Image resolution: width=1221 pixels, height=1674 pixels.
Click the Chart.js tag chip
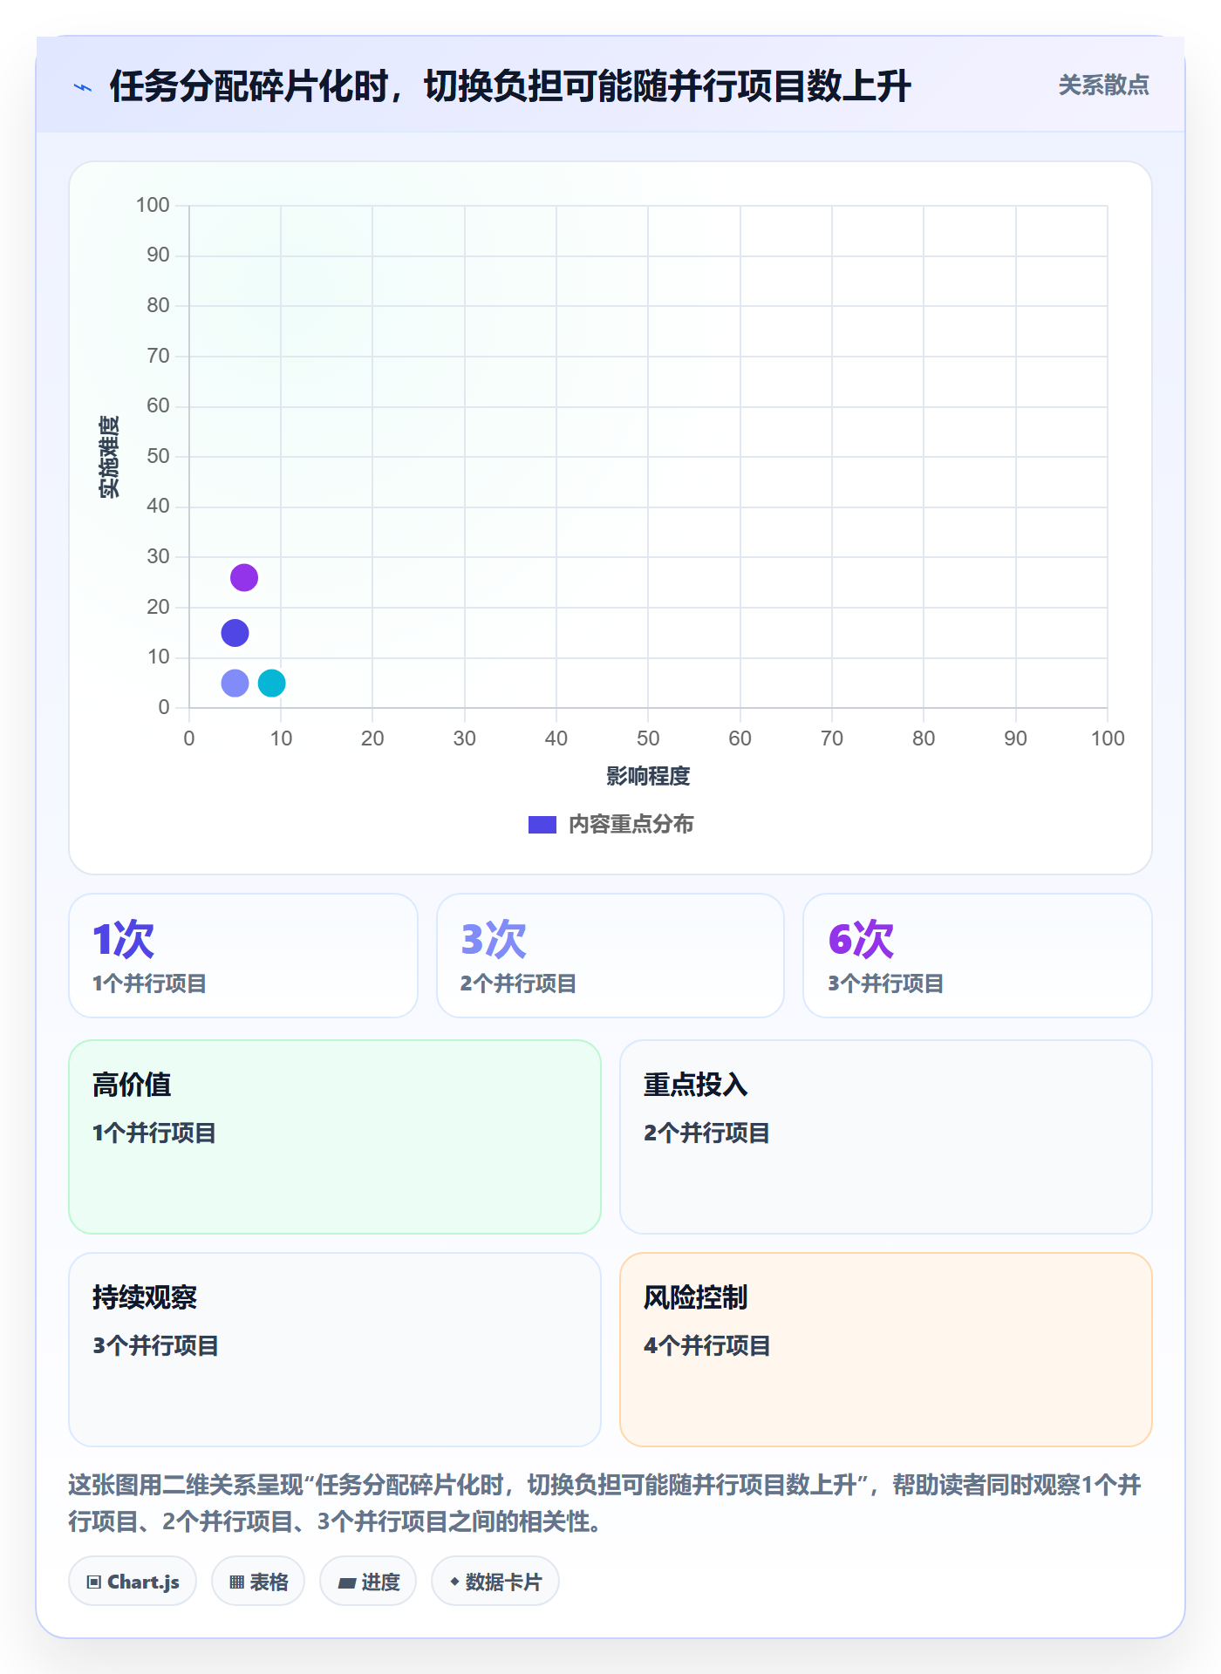point(133,1582)
